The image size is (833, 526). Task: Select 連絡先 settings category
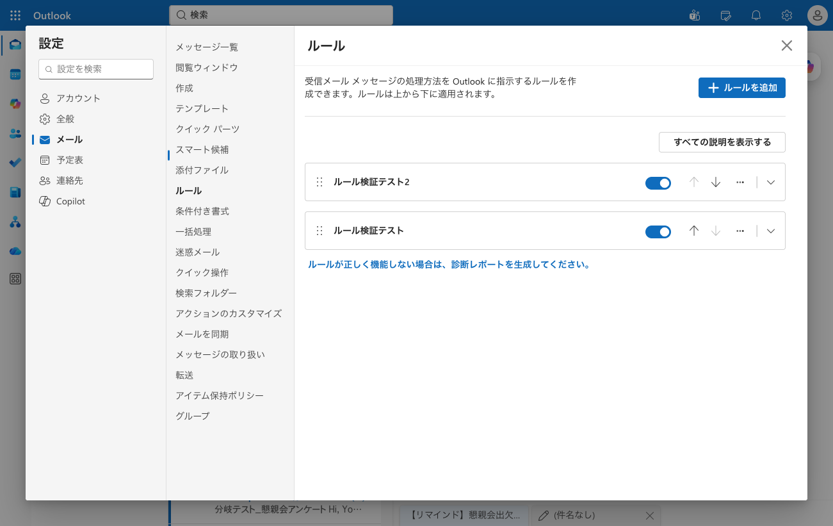96,181
